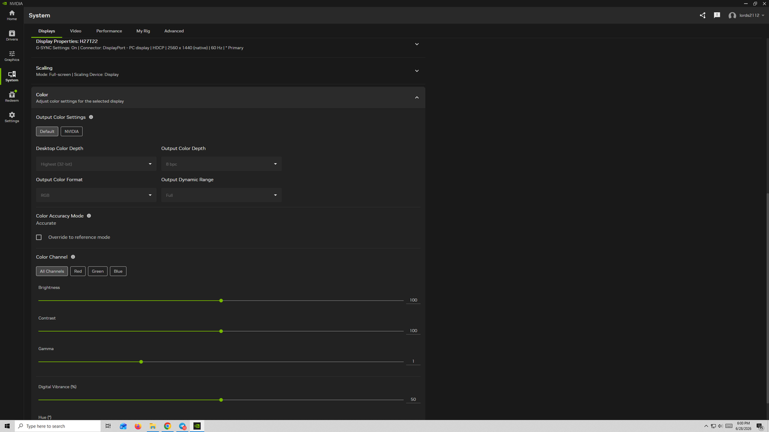Image resolution: width=769 pixels, height=432 pixels.
Task: Open Chrome from the taskbar
Action: pyautogui.click(x=167, y=426)
